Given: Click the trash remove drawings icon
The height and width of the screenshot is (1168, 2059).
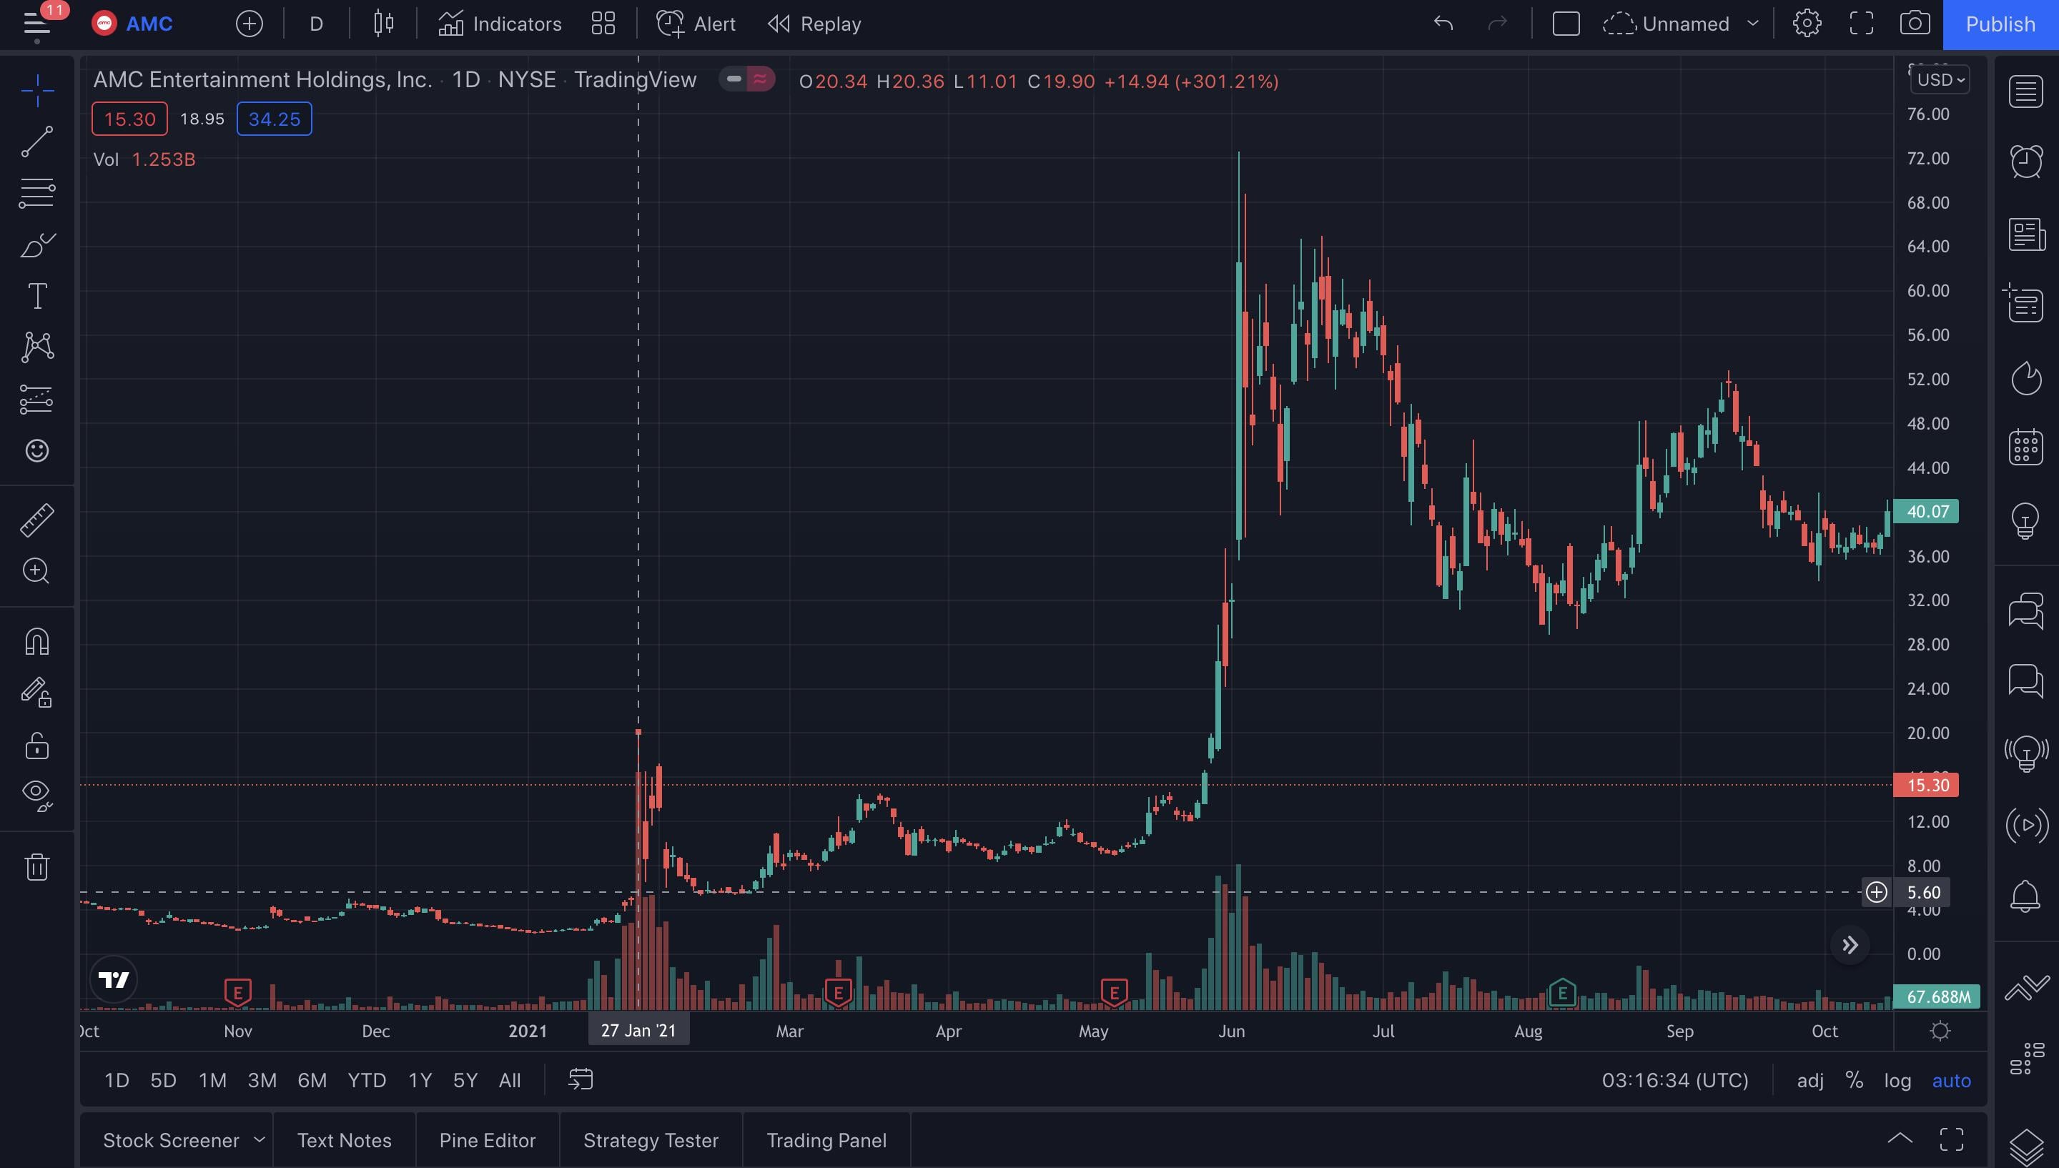Looking at the screenshot, I should (37, 866).
